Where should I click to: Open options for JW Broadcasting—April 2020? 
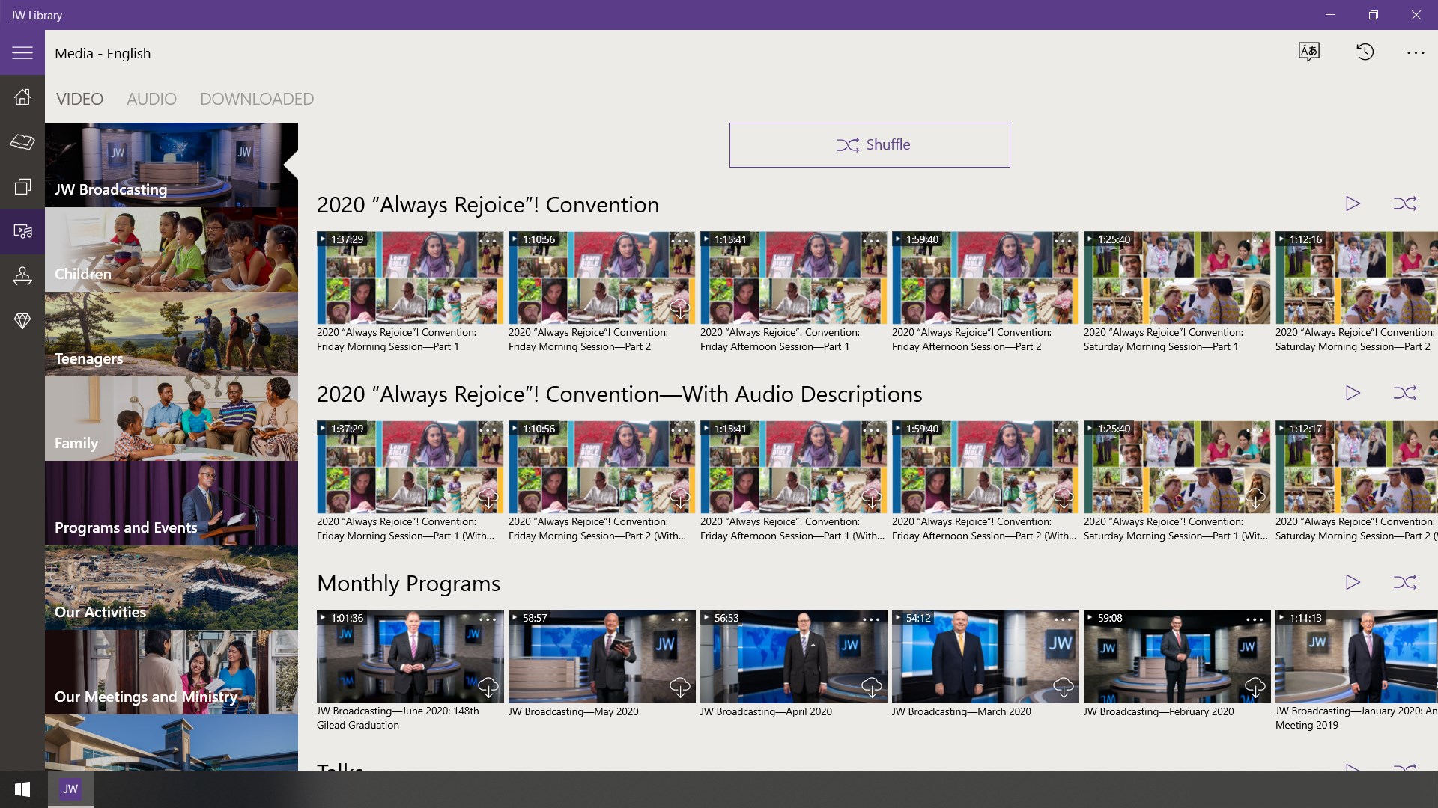(x=871, y=619)
